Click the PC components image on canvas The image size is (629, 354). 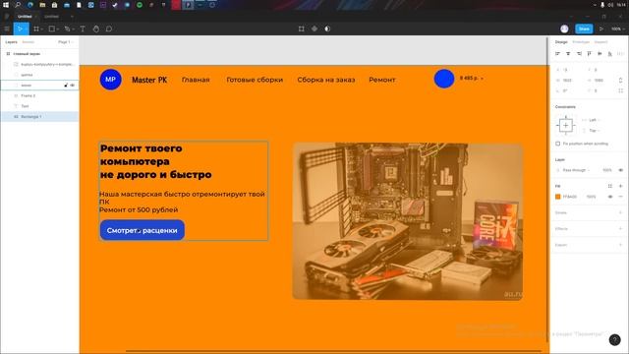[x=408, y=221]
